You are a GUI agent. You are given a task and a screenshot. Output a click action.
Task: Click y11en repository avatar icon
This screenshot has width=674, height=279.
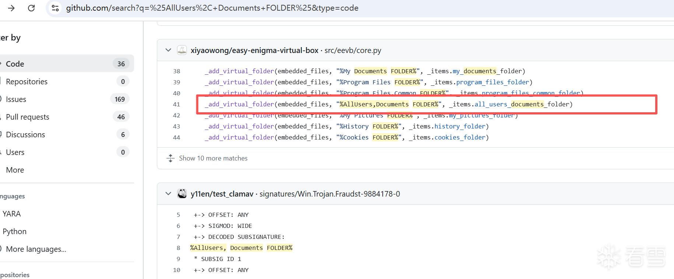click(x=182, y=194)
